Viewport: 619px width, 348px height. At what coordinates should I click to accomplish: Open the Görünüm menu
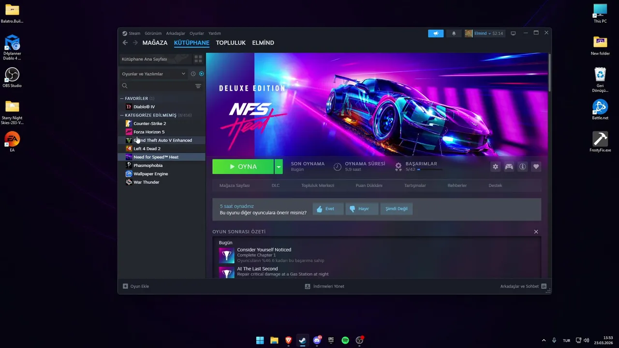[x=153, y=33]
